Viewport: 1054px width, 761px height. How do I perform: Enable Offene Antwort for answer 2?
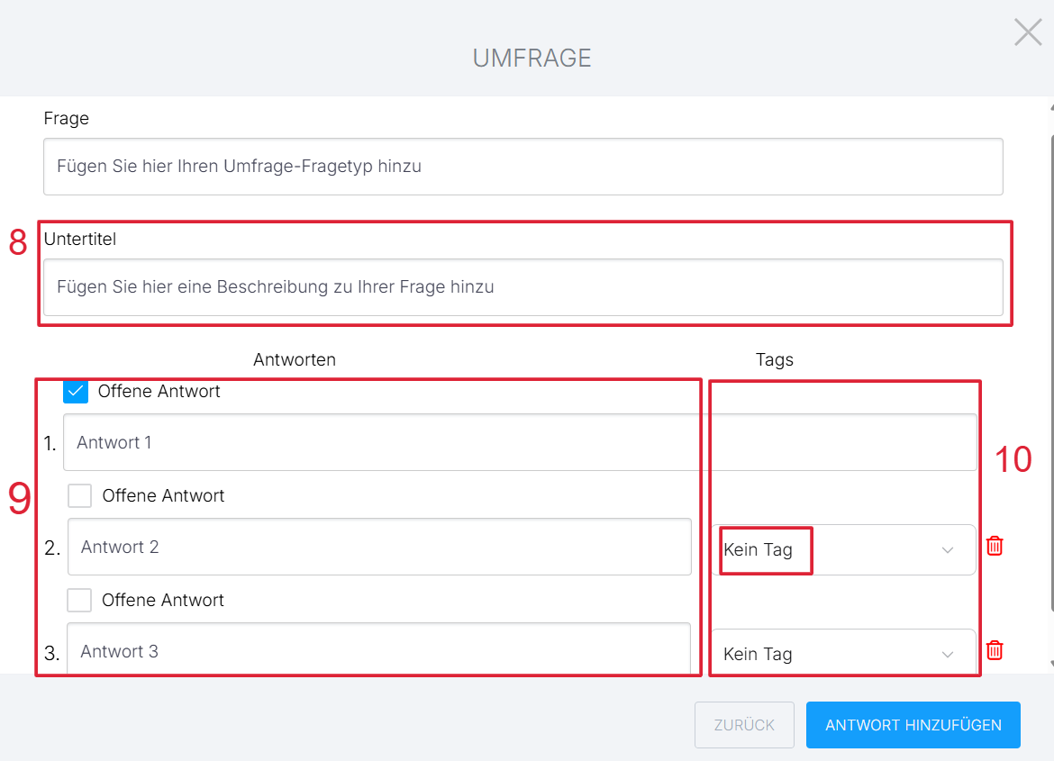click(x=80, y=496)
